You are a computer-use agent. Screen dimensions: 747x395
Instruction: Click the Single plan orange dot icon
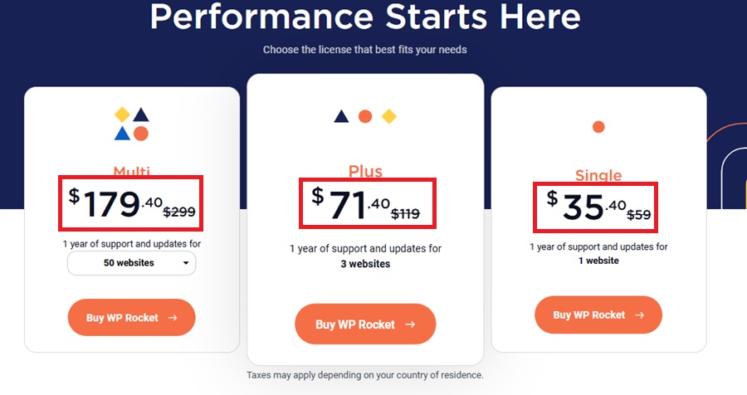click(598, 127)
